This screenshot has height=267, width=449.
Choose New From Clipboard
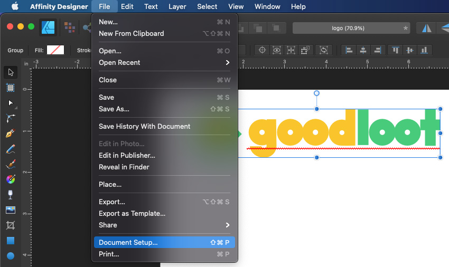[164, 33]
